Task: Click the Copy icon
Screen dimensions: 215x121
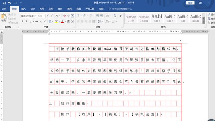Action: pos(9,18)
